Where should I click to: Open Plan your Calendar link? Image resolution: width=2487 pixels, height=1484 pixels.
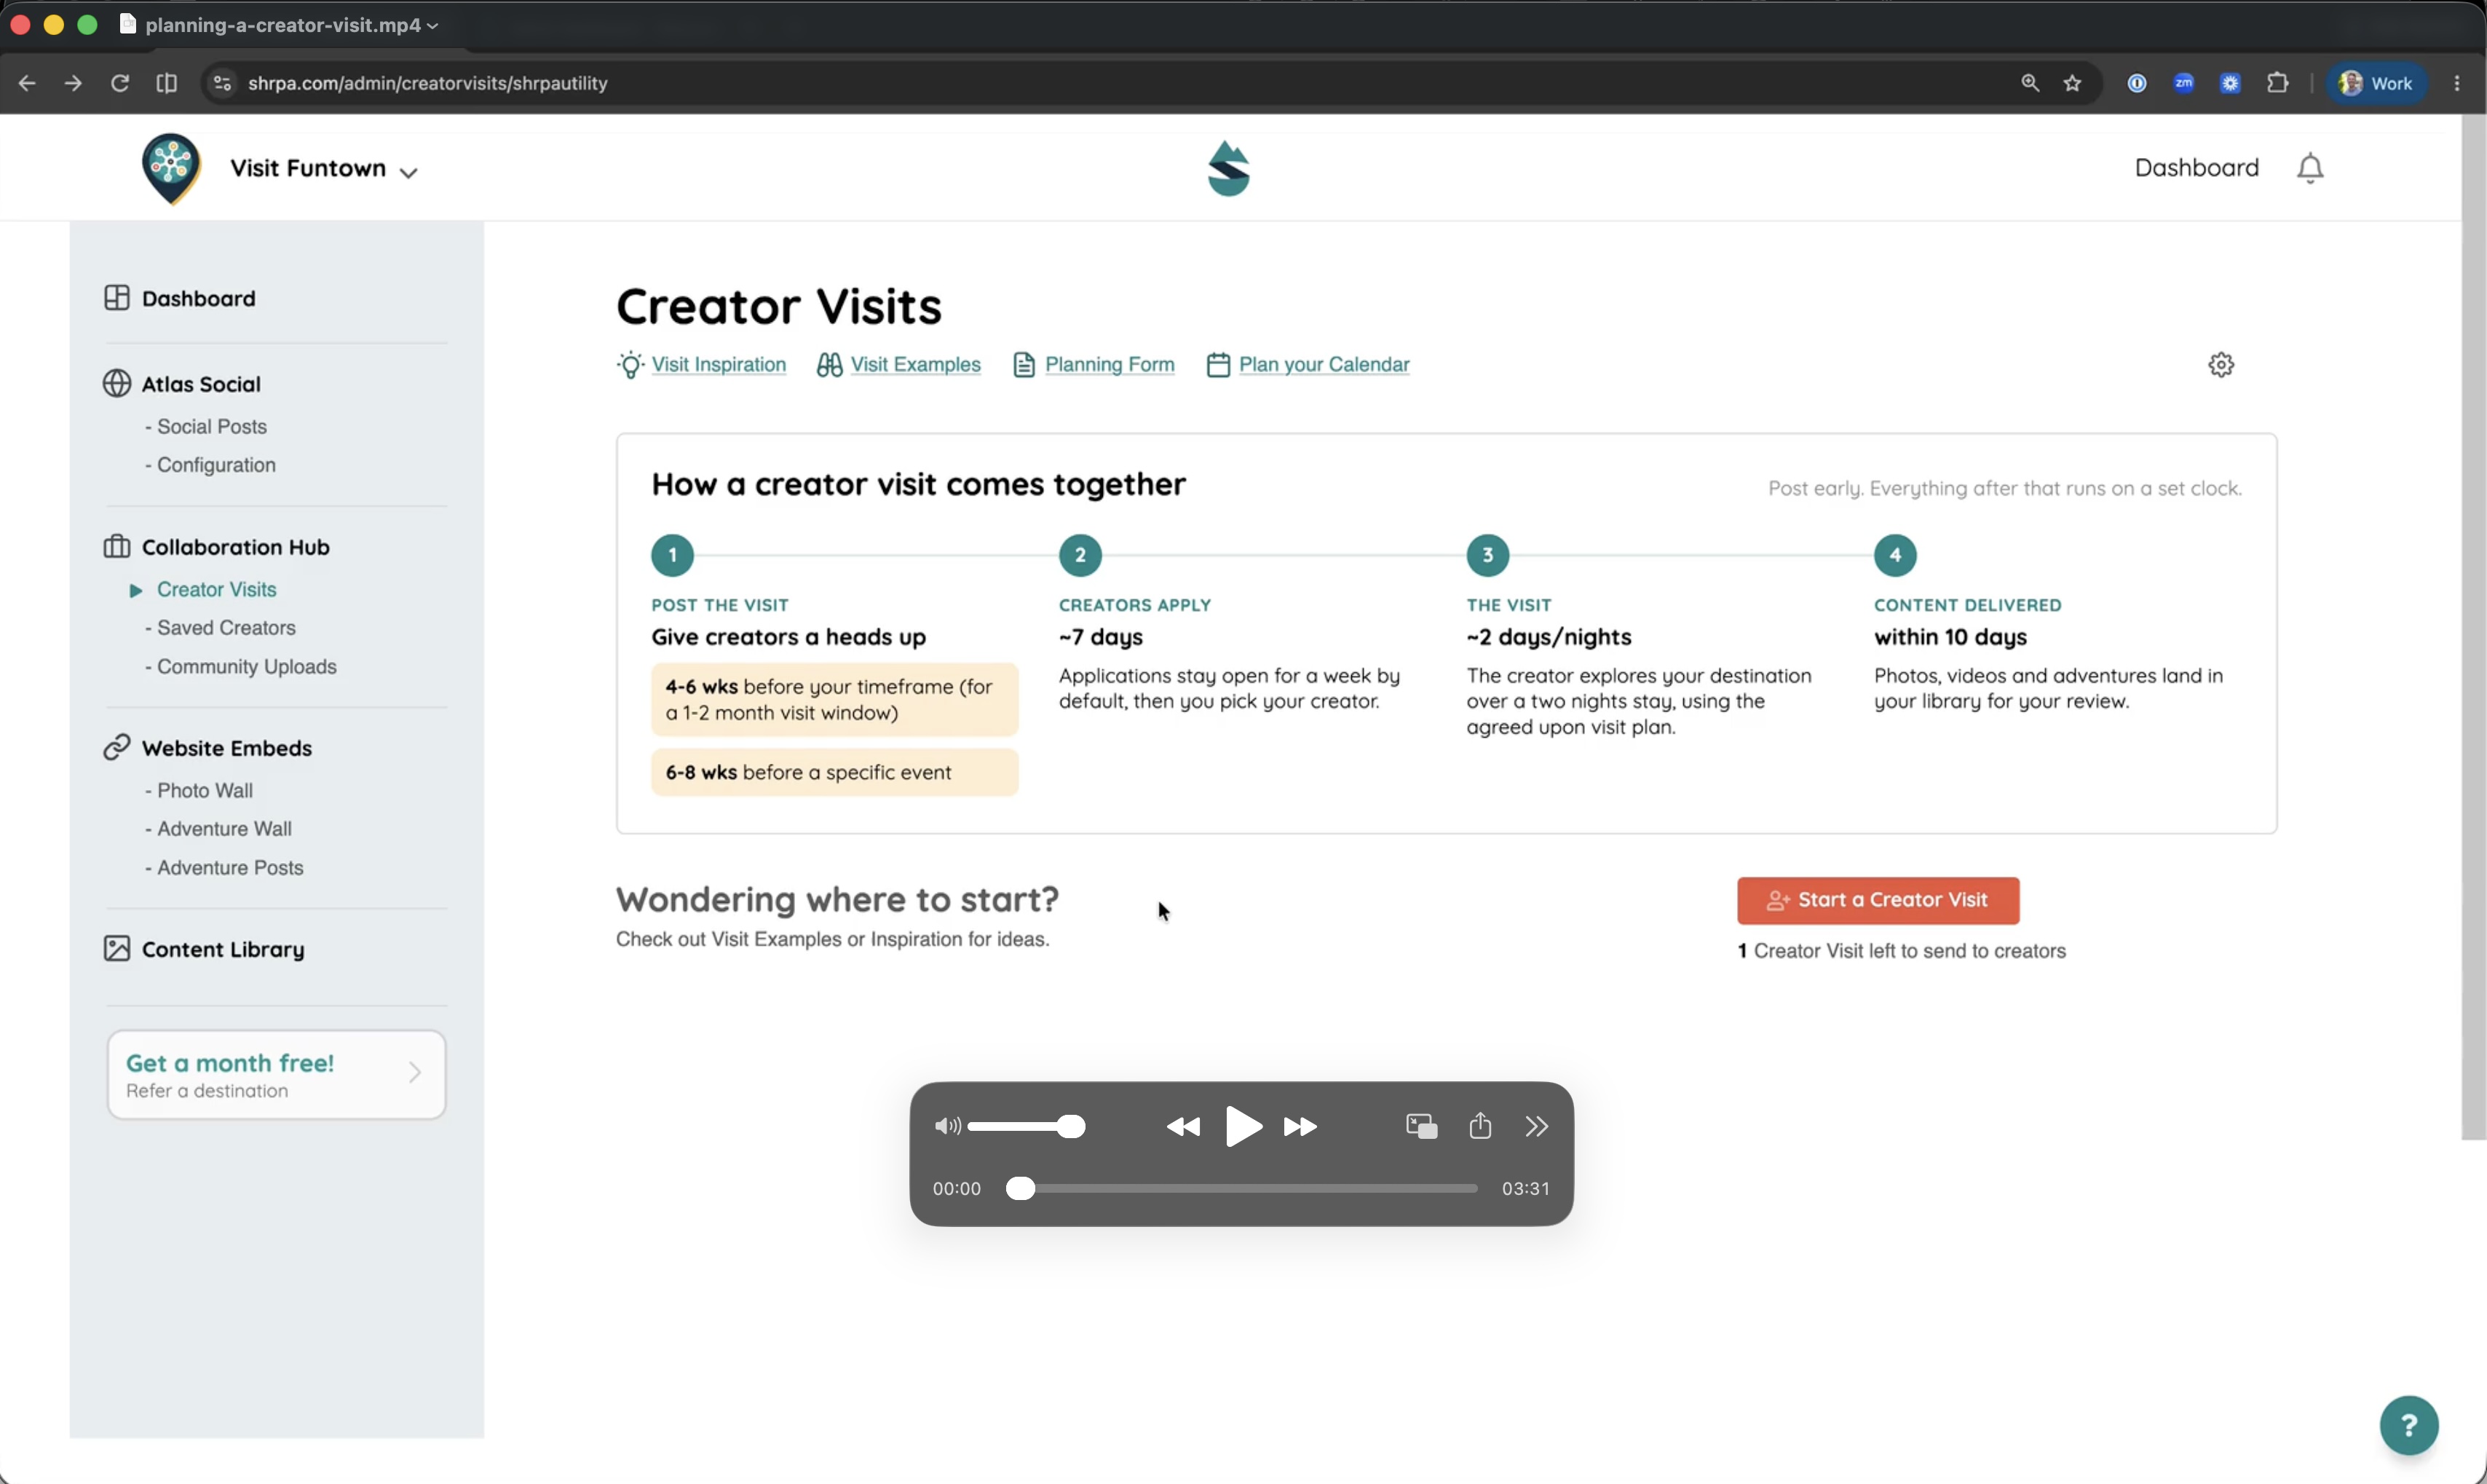coord(1308,365)
